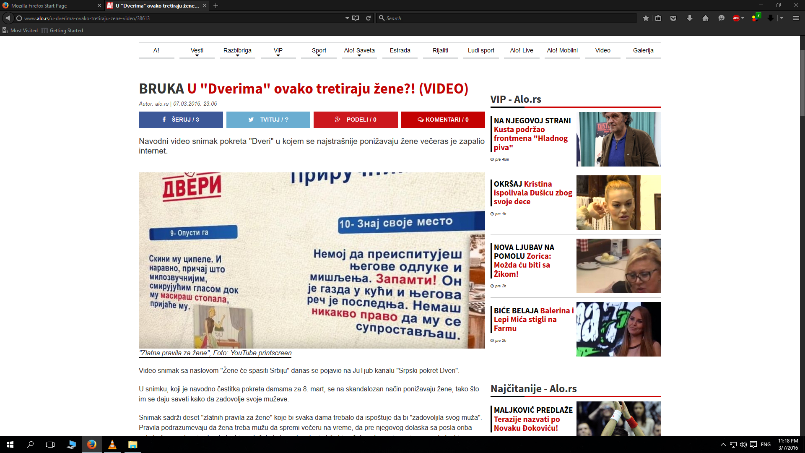Expand the Sport navigation dropdown
The height and width of the screenshot is (453, 805).
click(319, 51)
